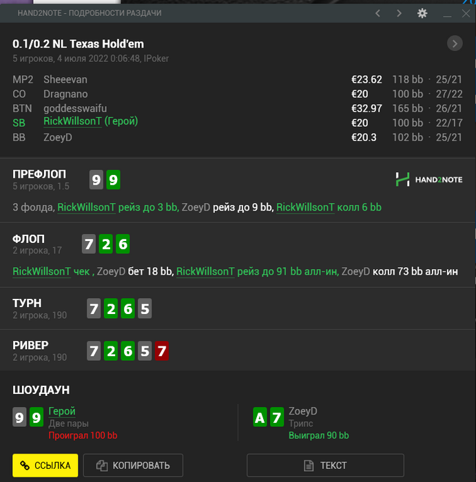The height and width of the screenshot is (482, 476).
Task: Click the ПРЕФЛОП section heading
Action: coord(39,174)
